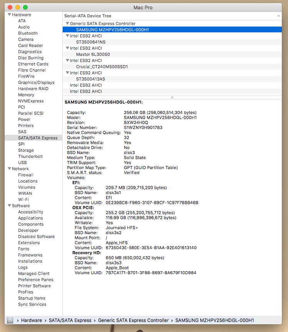Open the Storage section

click(26, 150)
